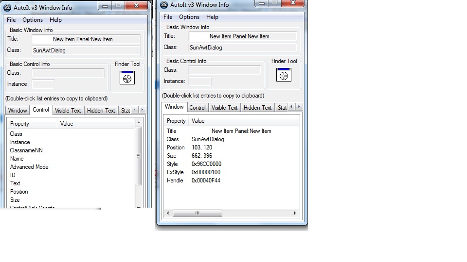Click Finder Tool crosshair in Control-tab window
The image size is (467, 262).
pyautogui.click(x=127, y=78)
